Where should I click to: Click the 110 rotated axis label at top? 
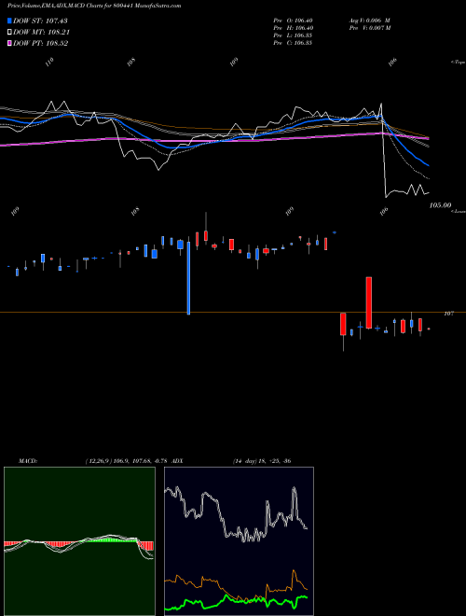49,63
